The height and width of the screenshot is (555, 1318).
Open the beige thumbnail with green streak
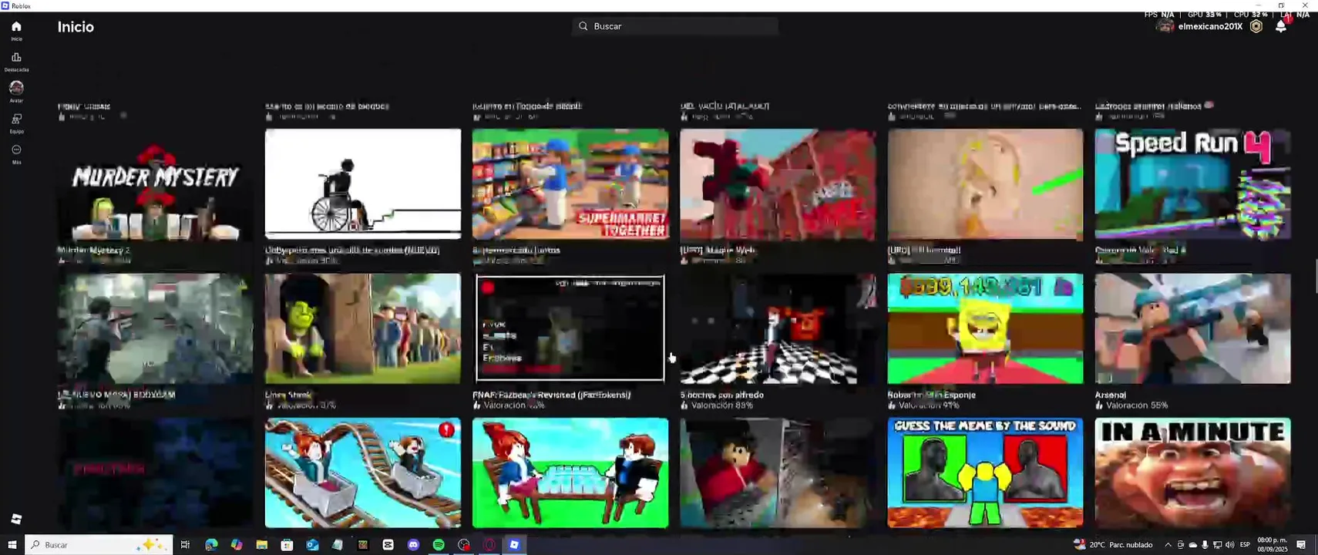pyautogui.click(x=985, y=184)
